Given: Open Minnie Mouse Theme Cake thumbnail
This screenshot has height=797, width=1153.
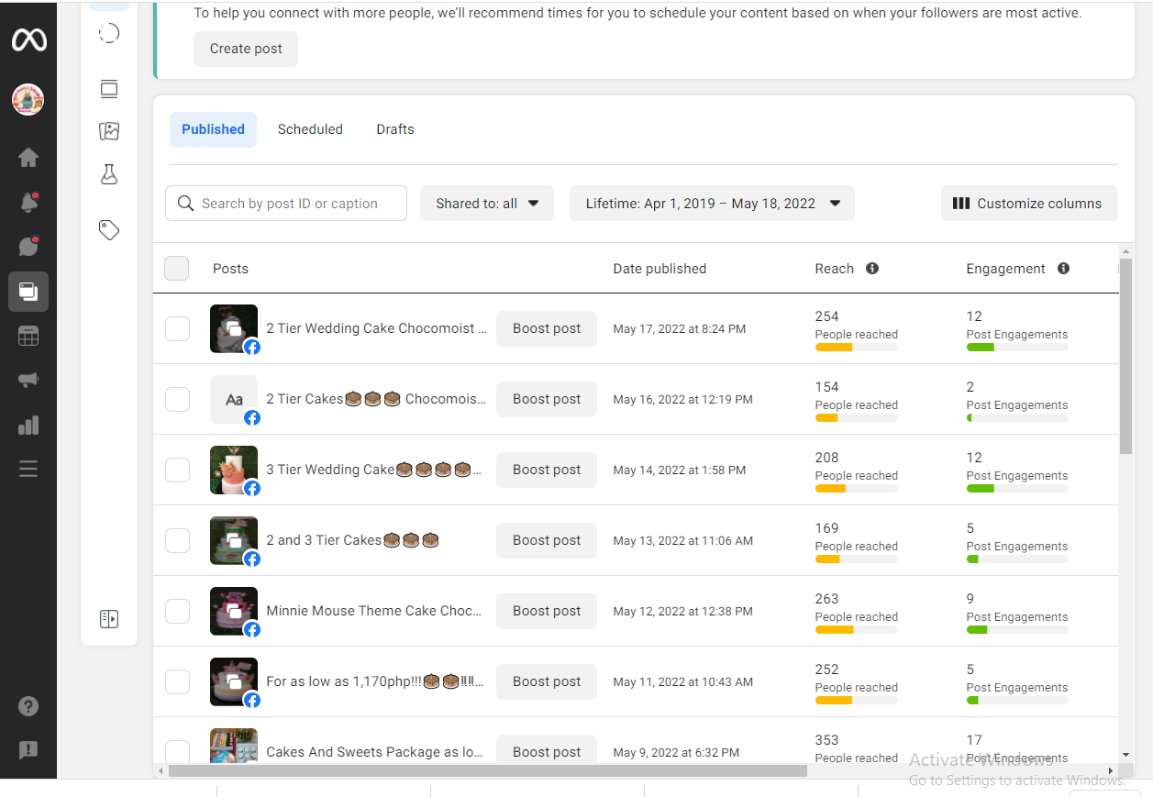Looking at the screenshot, I should coord(234,611).
